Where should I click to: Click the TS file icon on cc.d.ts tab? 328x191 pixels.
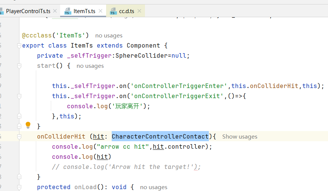click(113, 11)
